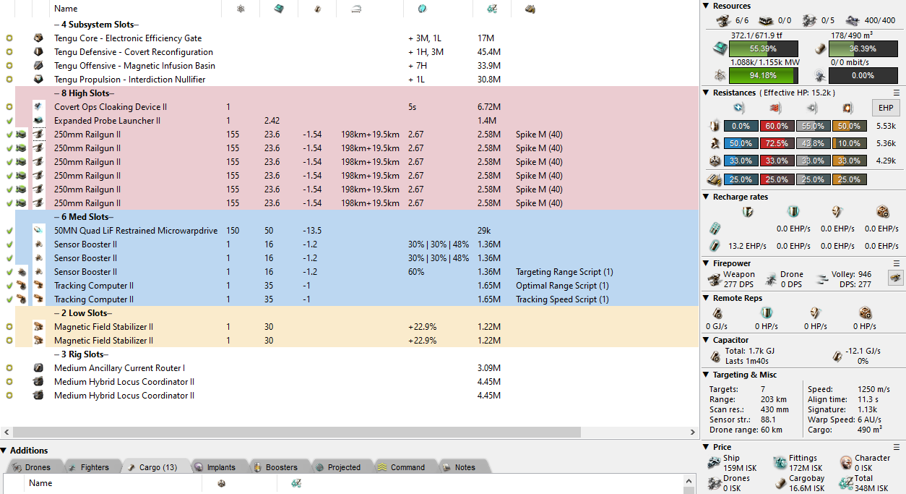906x494 pixels.
Task: Collapse the Additions section
Action: (5, 451)
